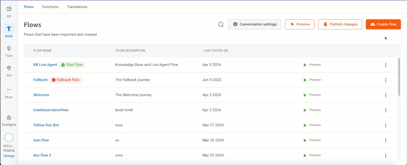Viewport: 407px width, 165px height.
Task: Open options menu for Welcome flow
Action: 386,95
